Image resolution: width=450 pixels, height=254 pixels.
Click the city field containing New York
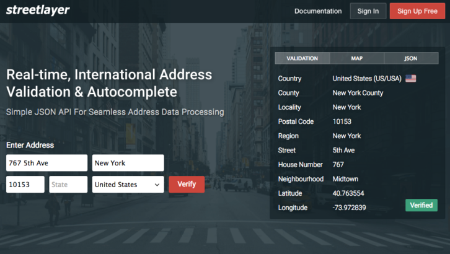coord(128,163)
